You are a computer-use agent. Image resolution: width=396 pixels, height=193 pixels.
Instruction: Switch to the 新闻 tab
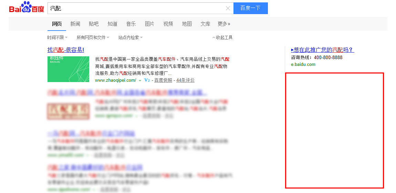(x=75, y=24)
